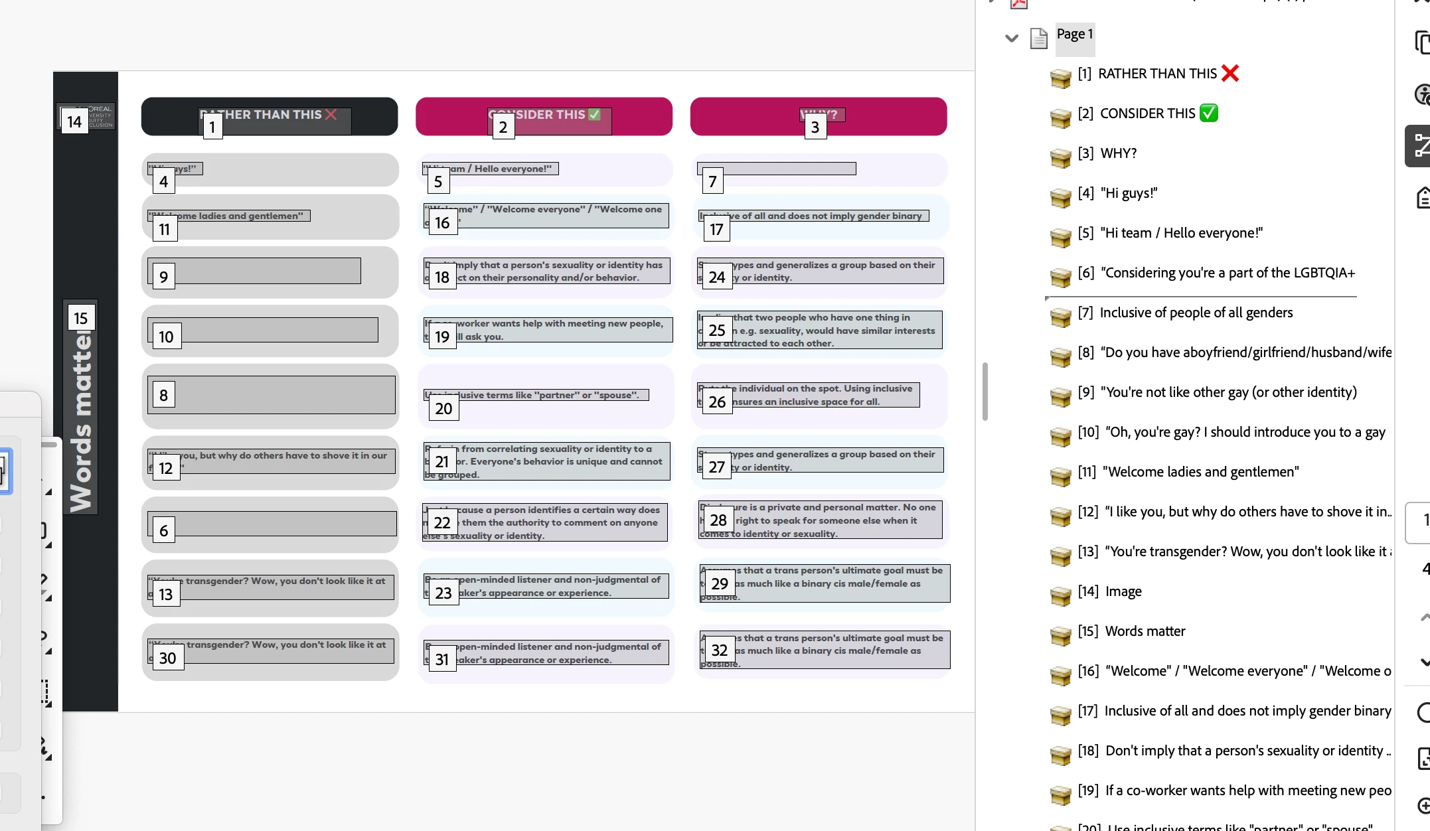1430x831 pixels.
Task: Go to previous page with up arrow
Action: pos(1424,617)
